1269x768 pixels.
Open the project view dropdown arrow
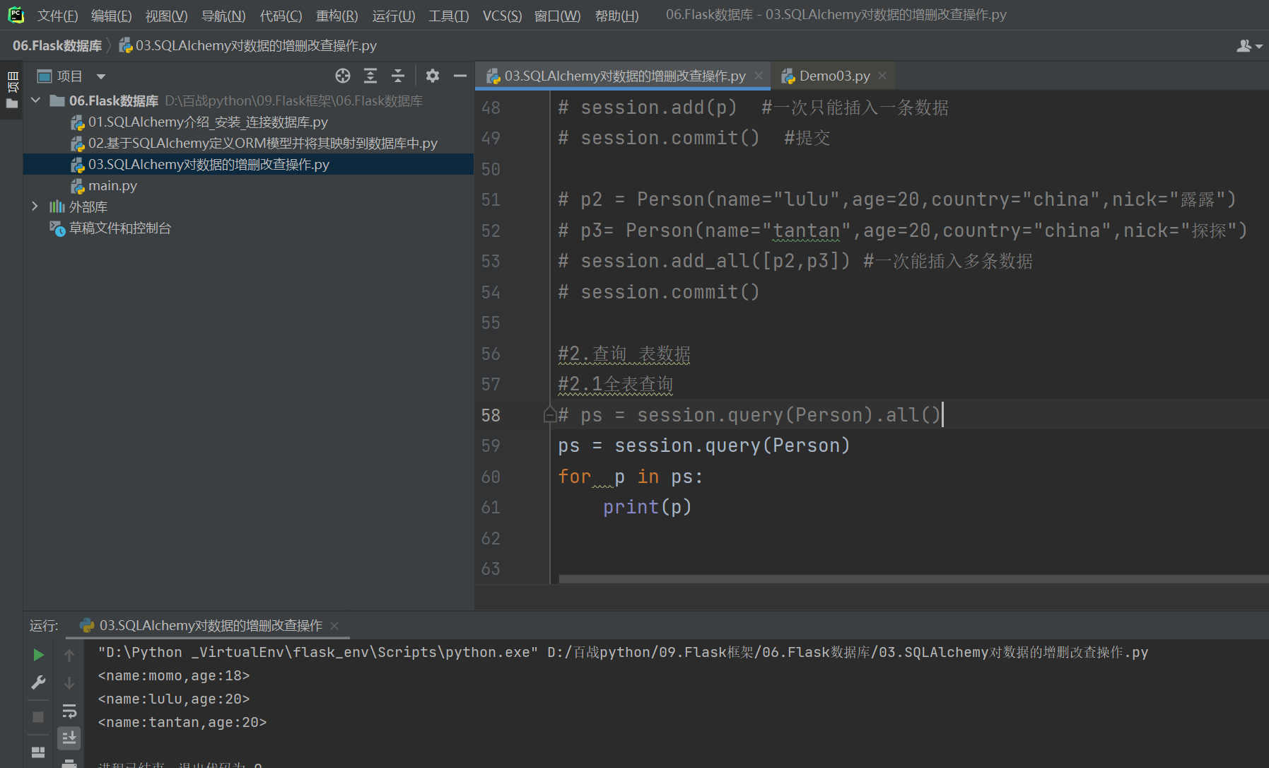101,76
